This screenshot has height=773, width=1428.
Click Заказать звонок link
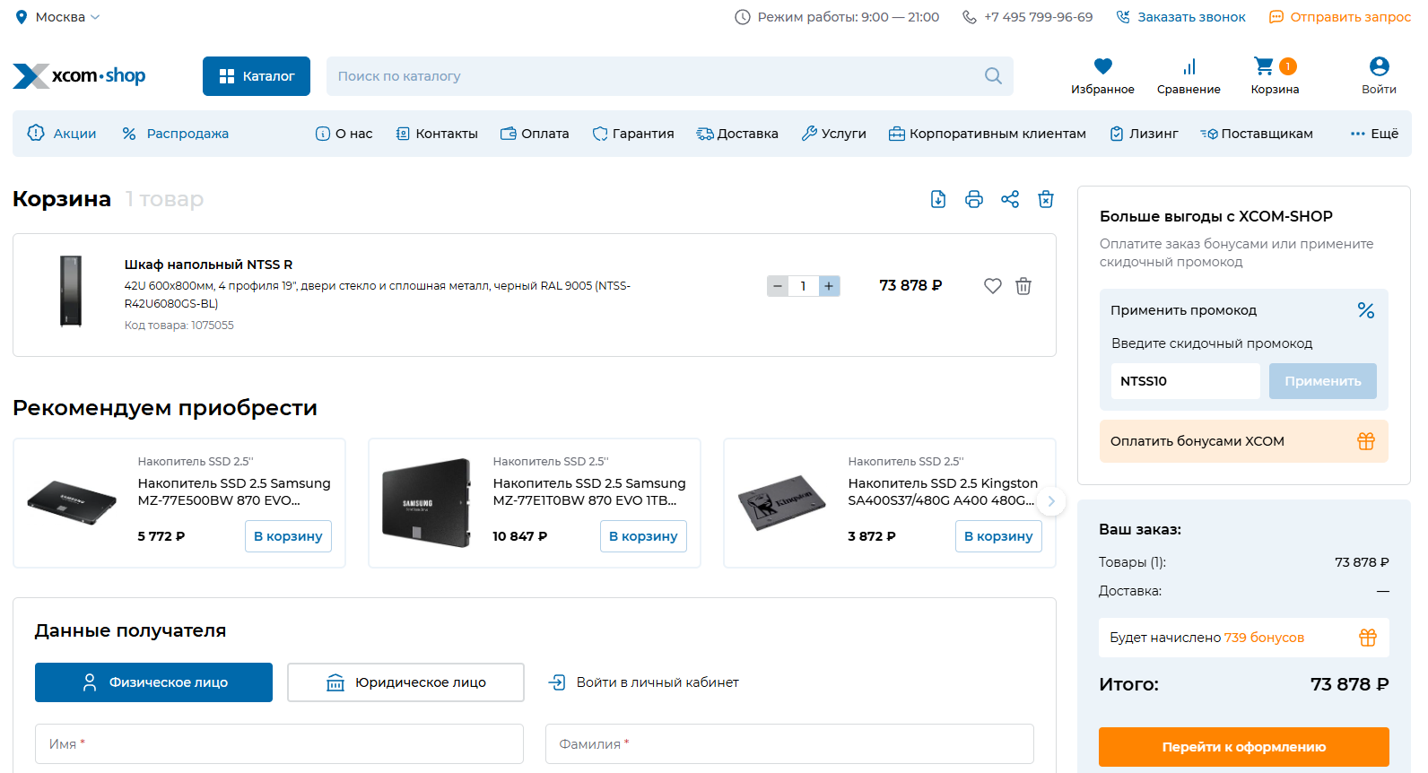coord(1180,17)
